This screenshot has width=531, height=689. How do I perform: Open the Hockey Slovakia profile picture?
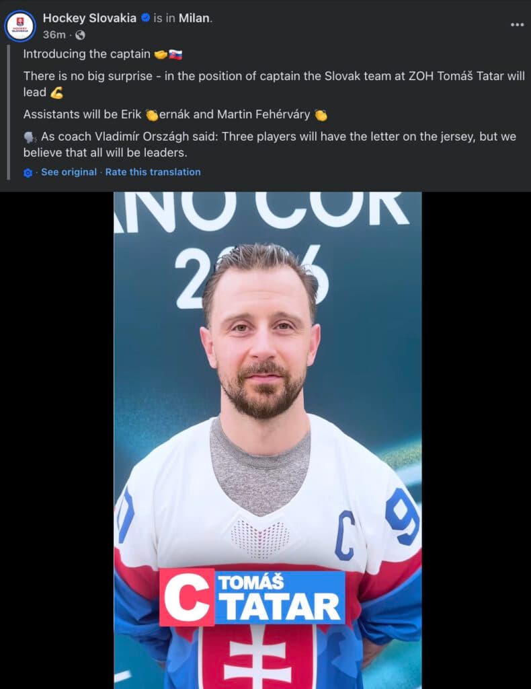click(x=19, y=26)
